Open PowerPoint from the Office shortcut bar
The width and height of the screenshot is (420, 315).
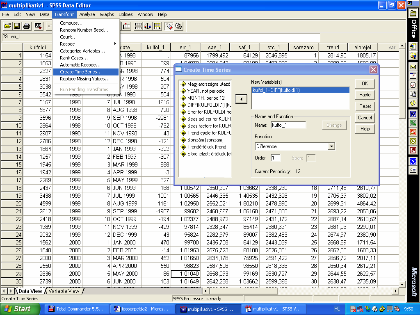(413, 132)
